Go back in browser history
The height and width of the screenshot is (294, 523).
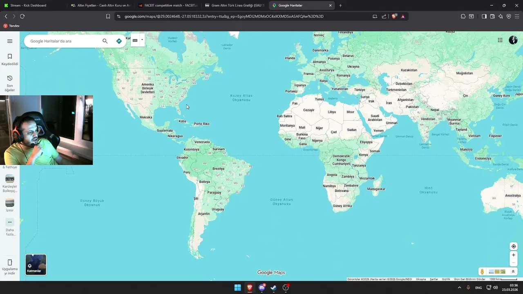coord(6,16)
